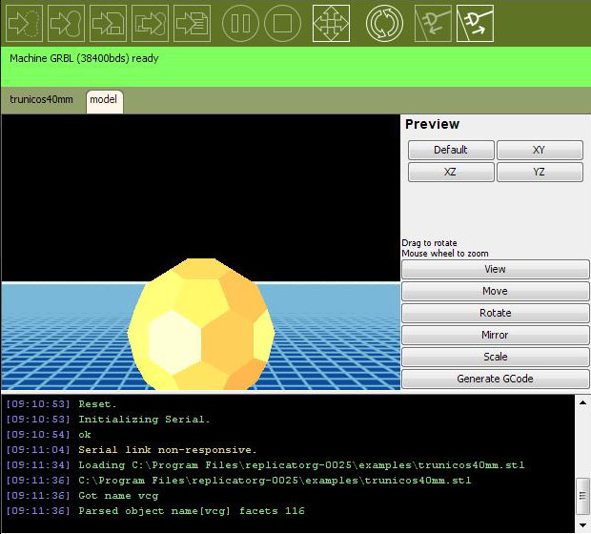This screenshot has height=534, width=591.
Task: Pause the build with the pause icon
Action: pos(241,23)
